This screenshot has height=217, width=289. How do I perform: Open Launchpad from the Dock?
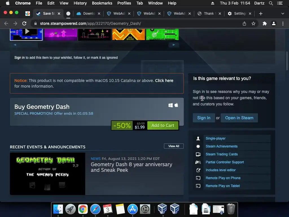coord(70,209)
